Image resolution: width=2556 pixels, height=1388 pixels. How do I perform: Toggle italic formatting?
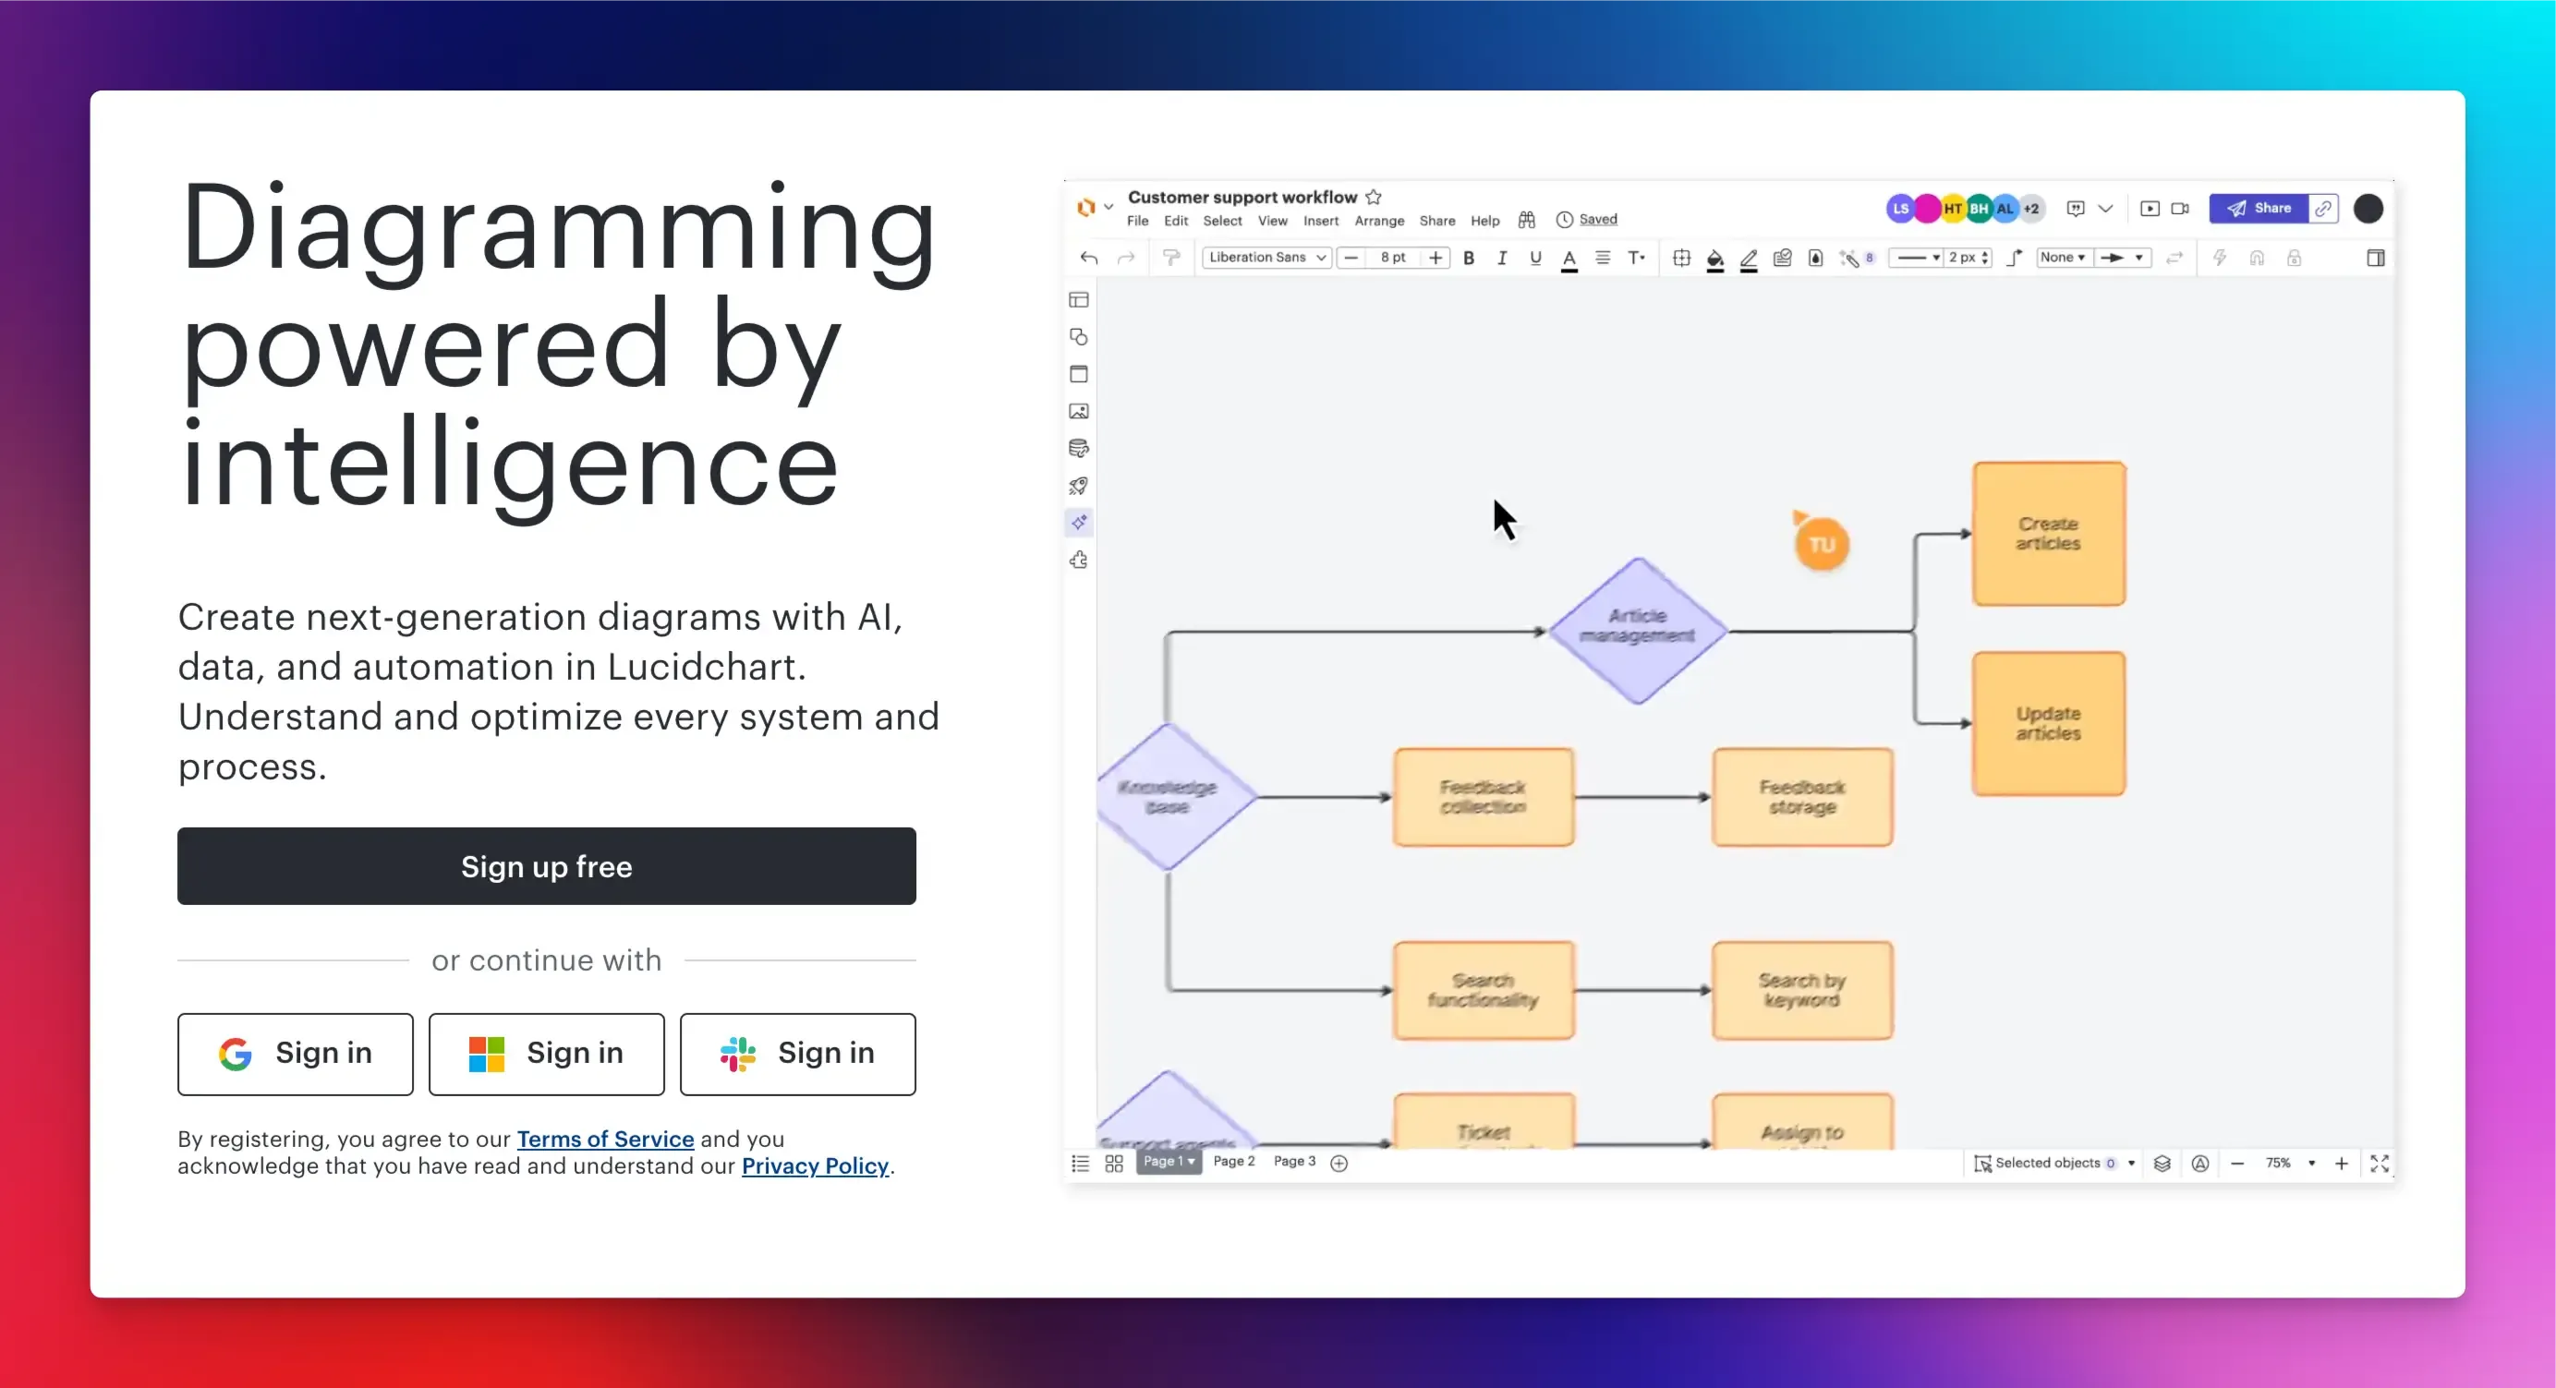pyautogui.click(x=1502, y=258)
